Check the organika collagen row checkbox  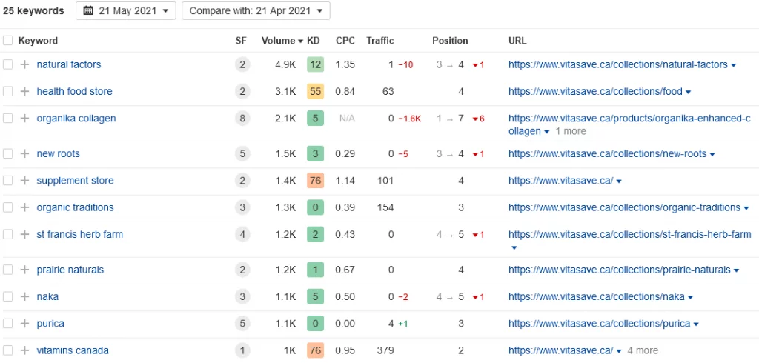[7, 119]
